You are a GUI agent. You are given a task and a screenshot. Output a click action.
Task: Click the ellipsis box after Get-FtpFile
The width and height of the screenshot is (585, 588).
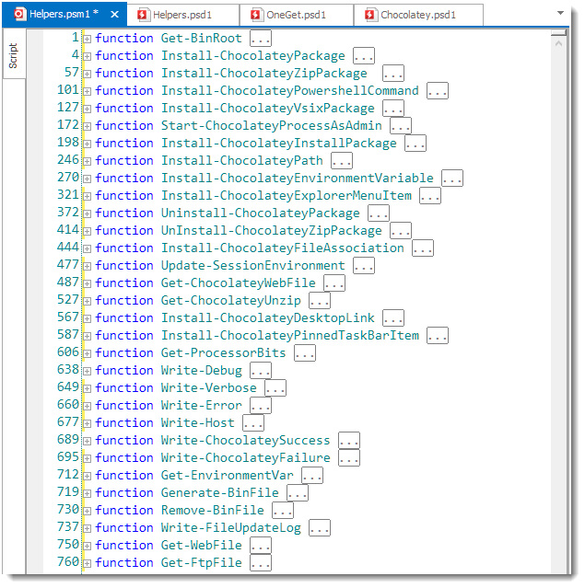pos(261,563)
